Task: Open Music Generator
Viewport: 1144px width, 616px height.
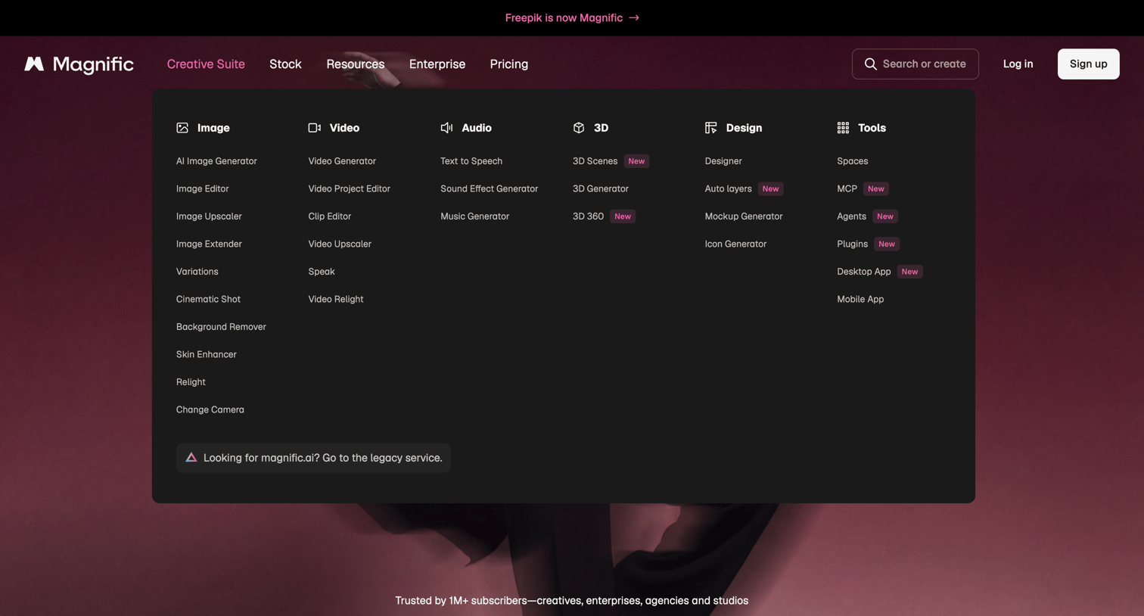Action: click(x=474, y=216)
